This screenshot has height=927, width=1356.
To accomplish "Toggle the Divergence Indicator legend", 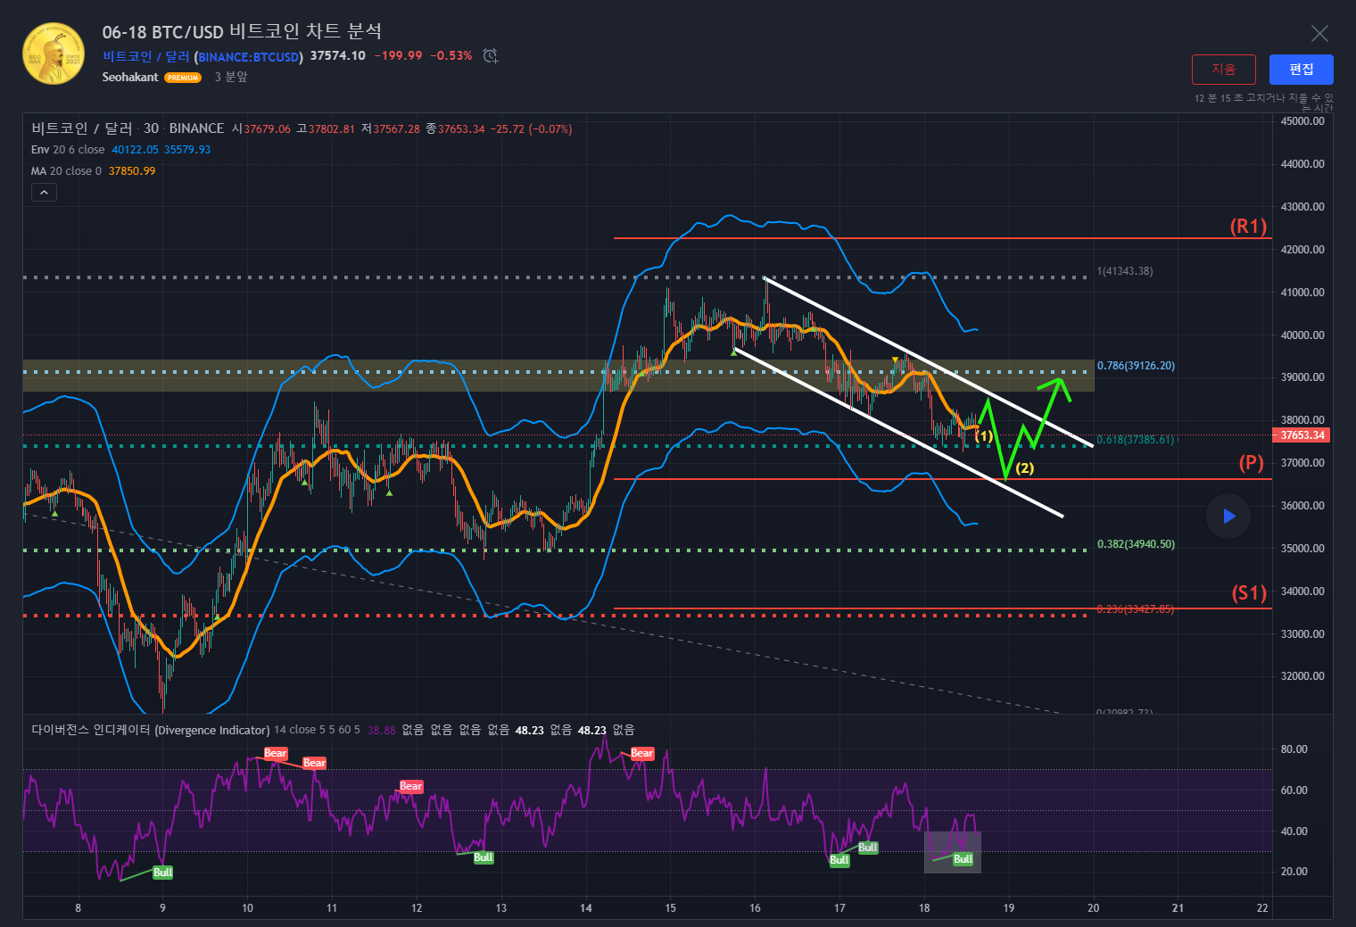I will (150, 730).
